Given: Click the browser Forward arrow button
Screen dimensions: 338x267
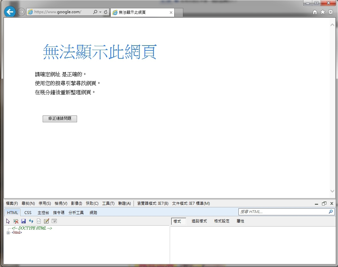Looking at the screenshot, I should coord(21,12).
